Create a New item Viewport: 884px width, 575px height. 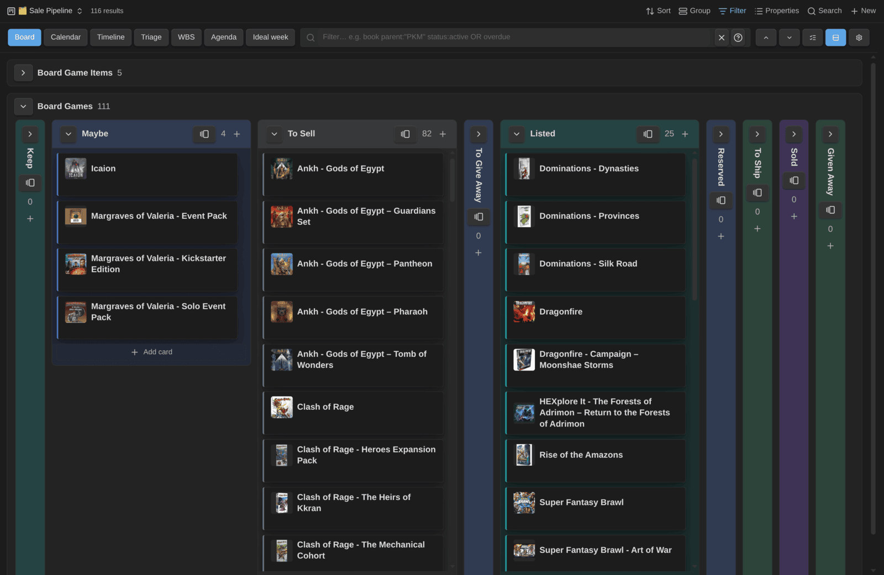coord(863,11)
